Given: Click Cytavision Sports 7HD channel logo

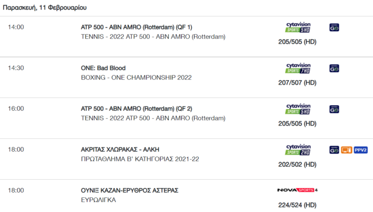Looking at the screenshot, I should [298, 69].
